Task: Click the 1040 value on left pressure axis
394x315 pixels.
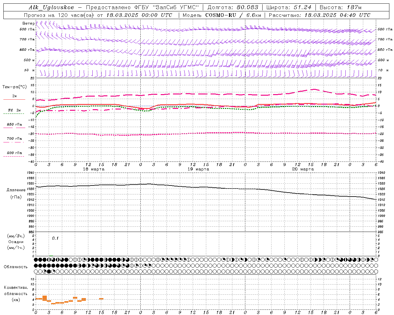Action: click(x=30, y=173)
